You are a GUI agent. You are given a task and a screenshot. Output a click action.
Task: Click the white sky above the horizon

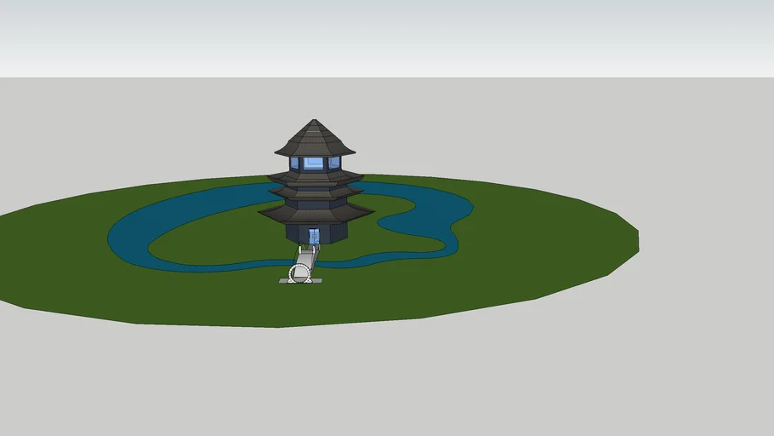click(383, 34)
